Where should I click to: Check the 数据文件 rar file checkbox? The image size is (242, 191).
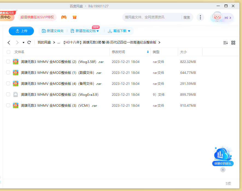[x=8, y=73]
